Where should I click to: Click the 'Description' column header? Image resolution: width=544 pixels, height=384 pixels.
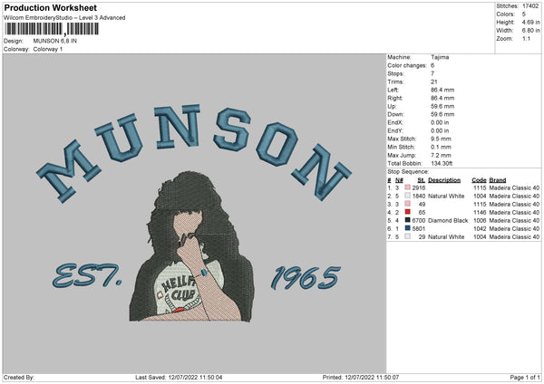(x=444, y=180)
